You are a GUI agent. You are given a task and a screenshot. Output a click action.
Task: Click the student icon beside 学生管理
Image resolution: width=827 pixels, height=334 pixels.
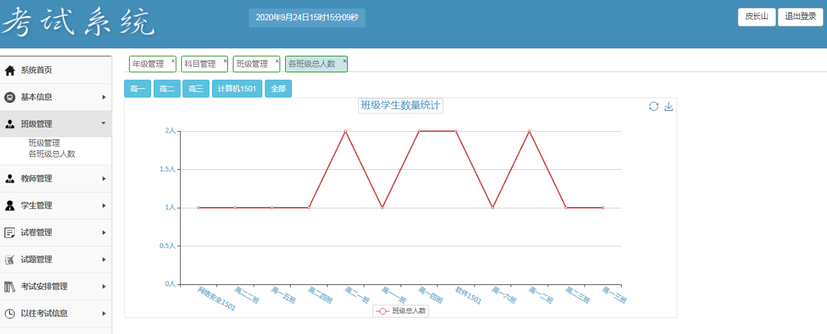click(10, 205)
